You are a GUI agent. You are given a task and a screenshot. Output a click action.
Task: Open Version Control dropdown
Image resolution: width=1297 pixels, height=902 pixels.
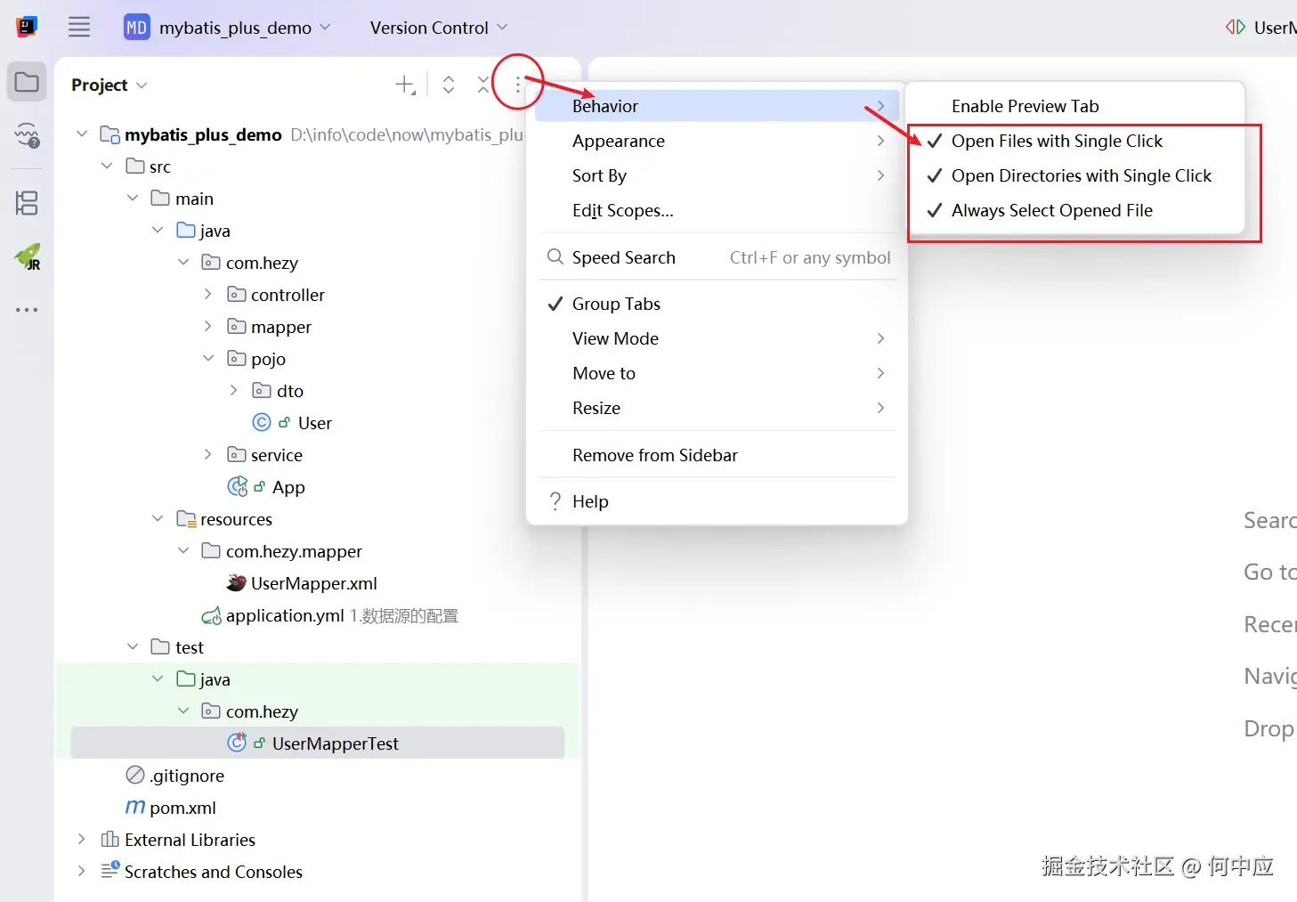coord(439,28)
